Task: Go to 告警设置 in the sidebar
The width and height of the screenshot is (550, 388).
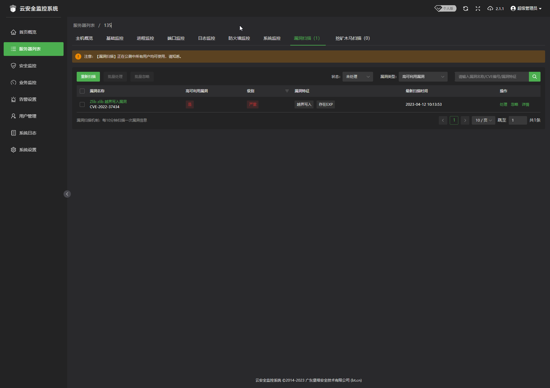Action: pyautogui.click(x=28, y=99)
